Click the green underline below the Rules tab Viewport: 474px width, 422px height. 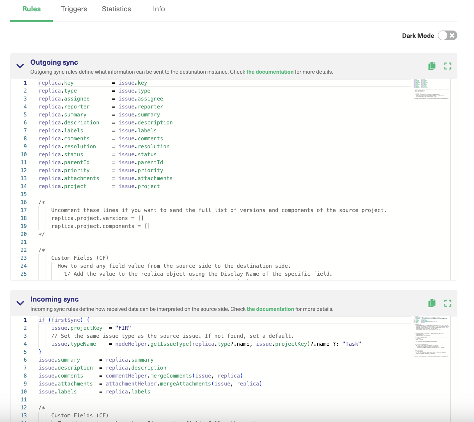[31, 21]
